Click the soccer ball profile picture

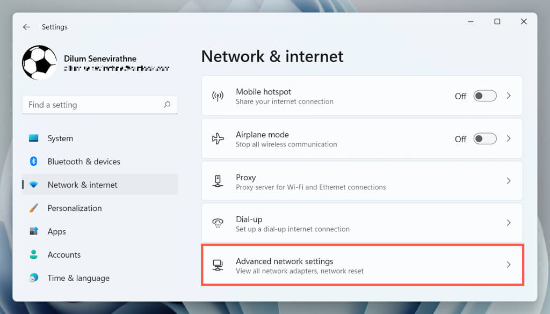pyautogui.click(x=39, y=62)
